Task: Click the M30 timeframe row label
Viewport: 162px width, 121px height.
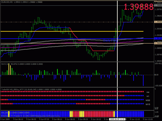Action: [148, 100]
